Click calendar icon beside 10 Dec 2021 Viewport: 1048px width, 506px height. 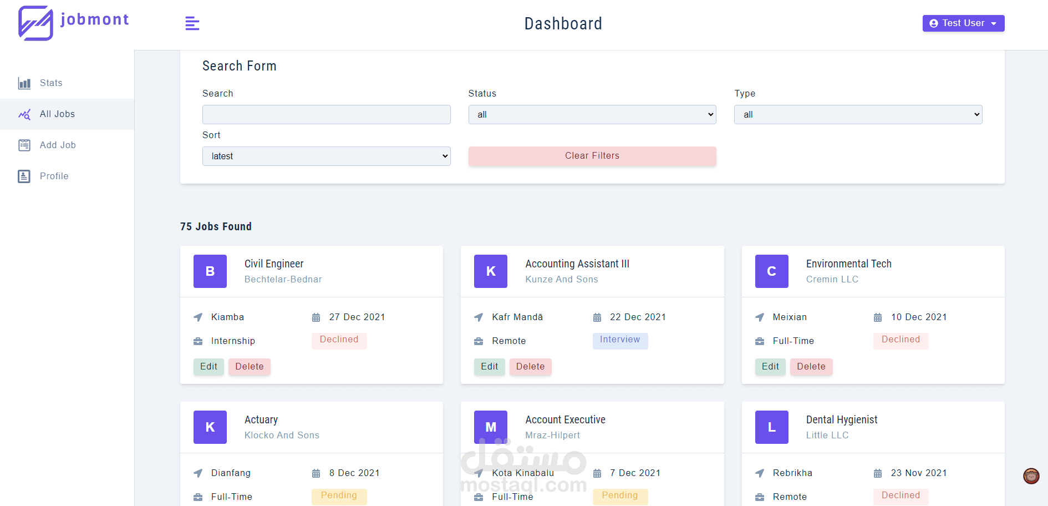coord(878,317)
